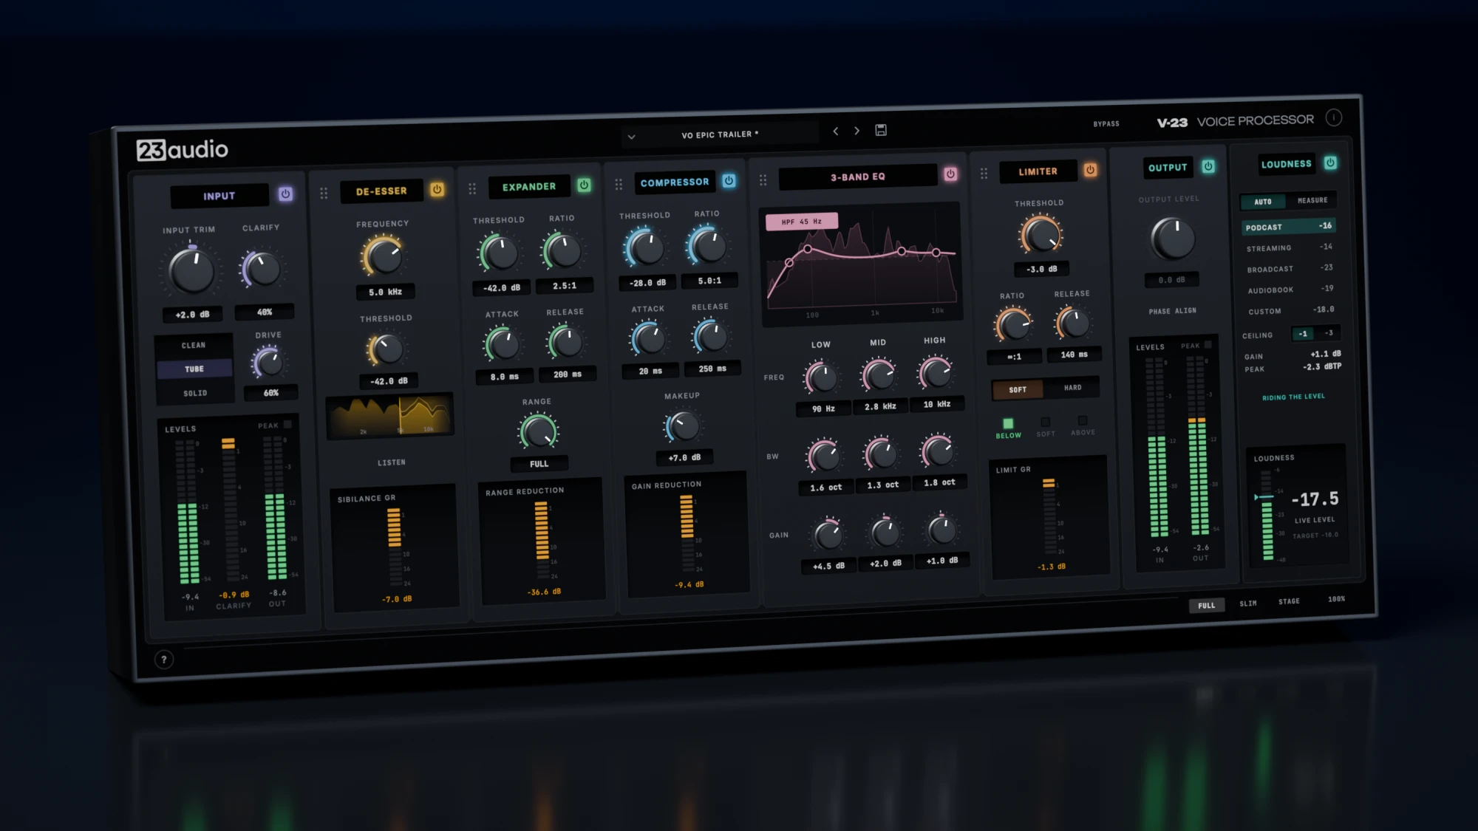Switch loudness to the Measure tab
The width and height of the screenshot is (1478, 831).
1312,200
